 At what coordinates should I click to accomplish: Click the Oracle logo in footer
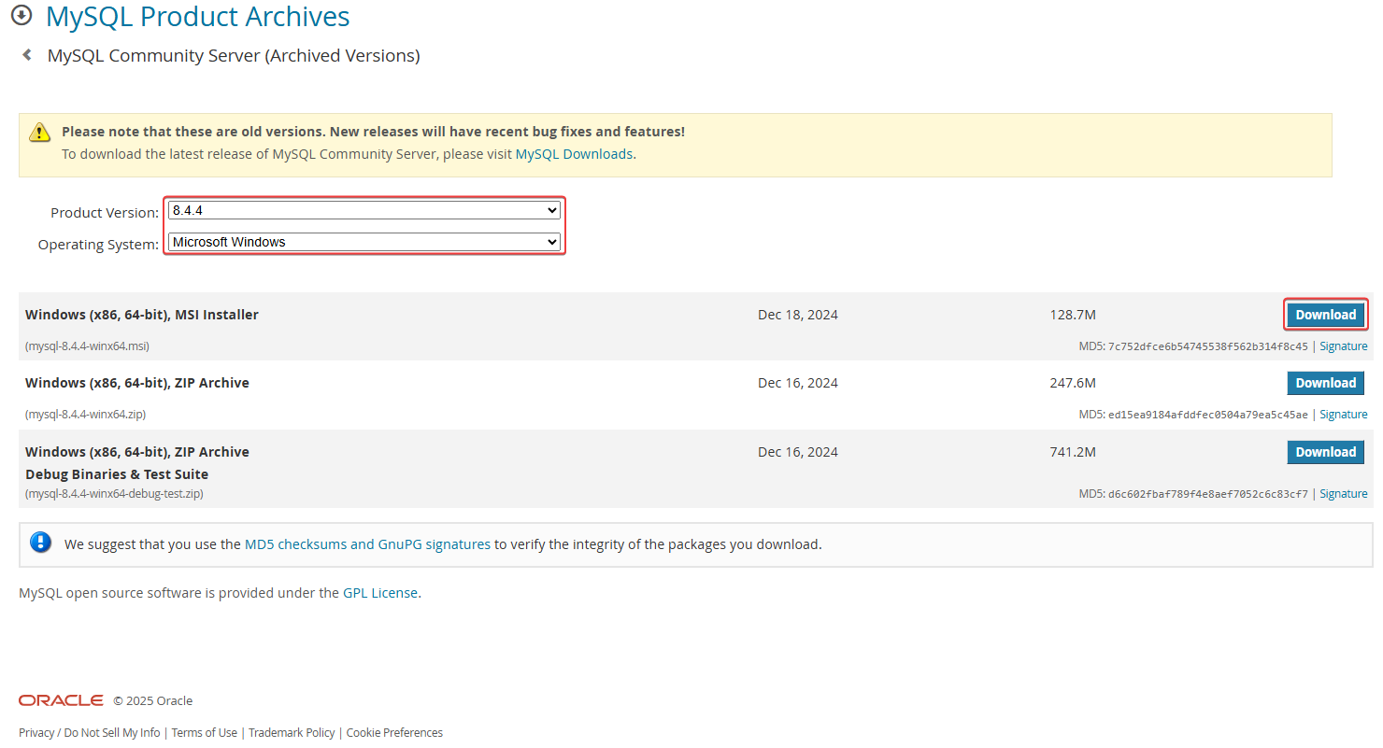(x=61, y=700)
